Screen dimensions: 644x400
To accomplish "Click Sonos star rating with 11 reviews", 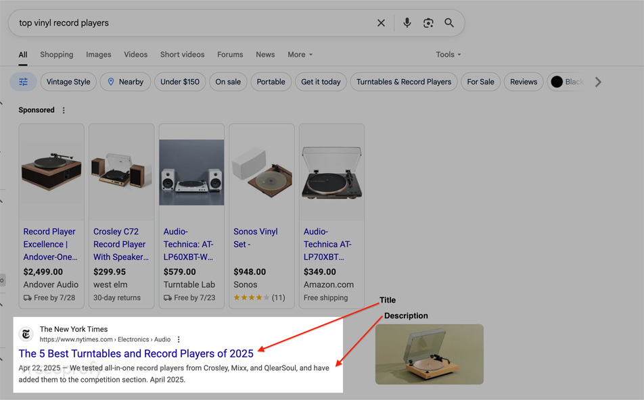I will (x=259, y=297).
